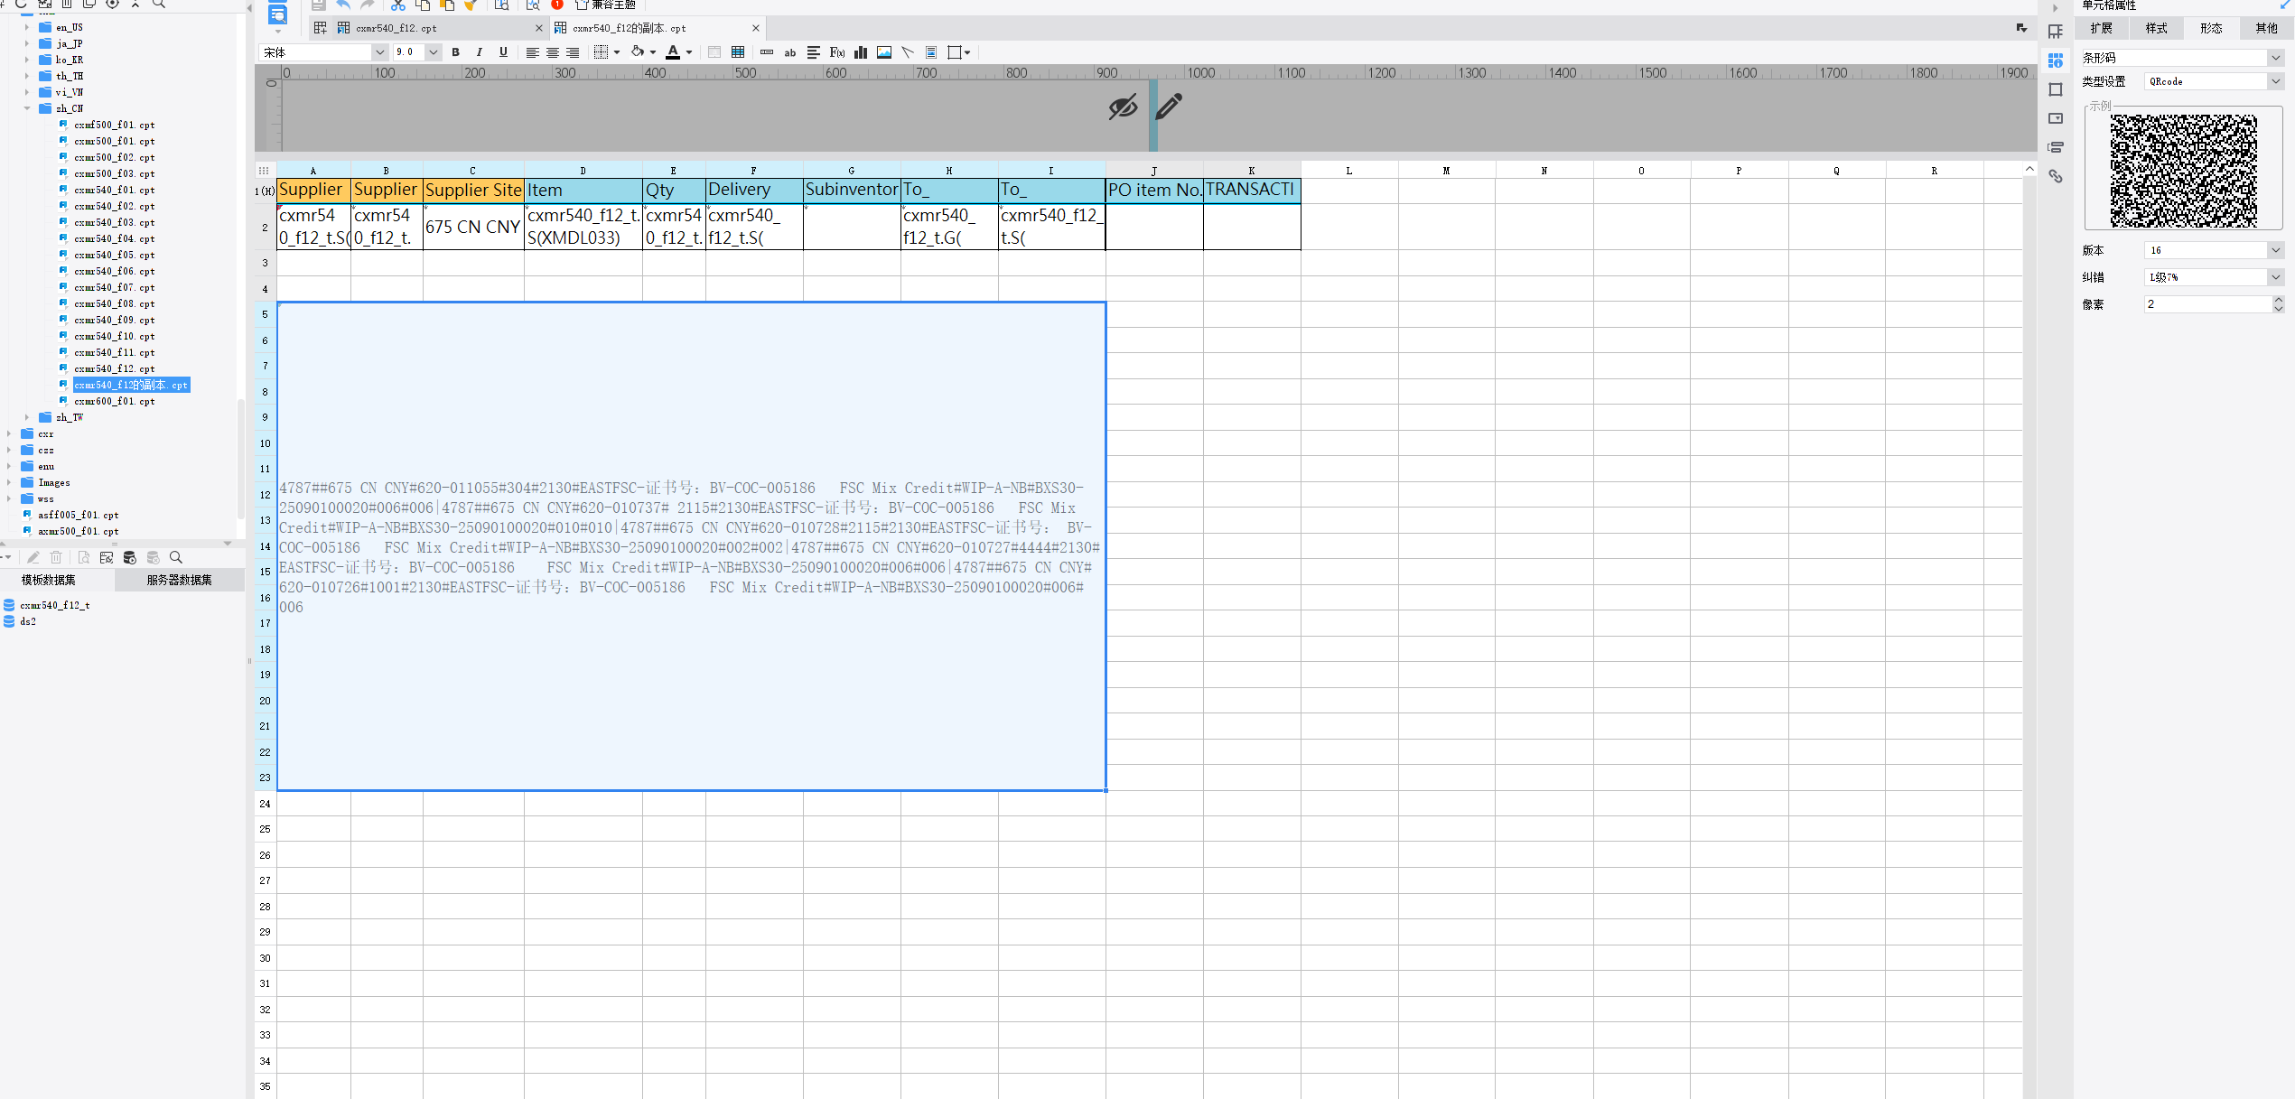Switch to the 形态 properties tab
Viewport: 2295px width, 1099px height.
2211,28
